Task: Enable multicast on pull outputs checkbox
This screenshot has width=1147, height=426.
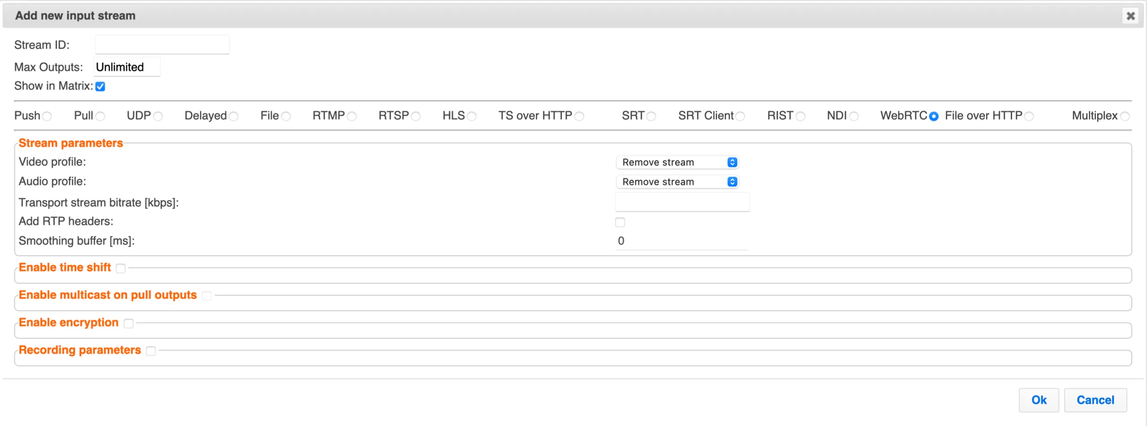Action: pyautogui.click(x=207, y=296)
